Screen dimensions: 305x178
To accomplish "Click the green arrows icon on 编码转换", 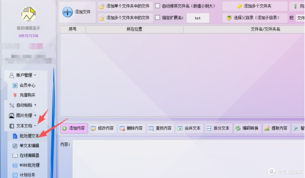I will (x=238, y=128).
